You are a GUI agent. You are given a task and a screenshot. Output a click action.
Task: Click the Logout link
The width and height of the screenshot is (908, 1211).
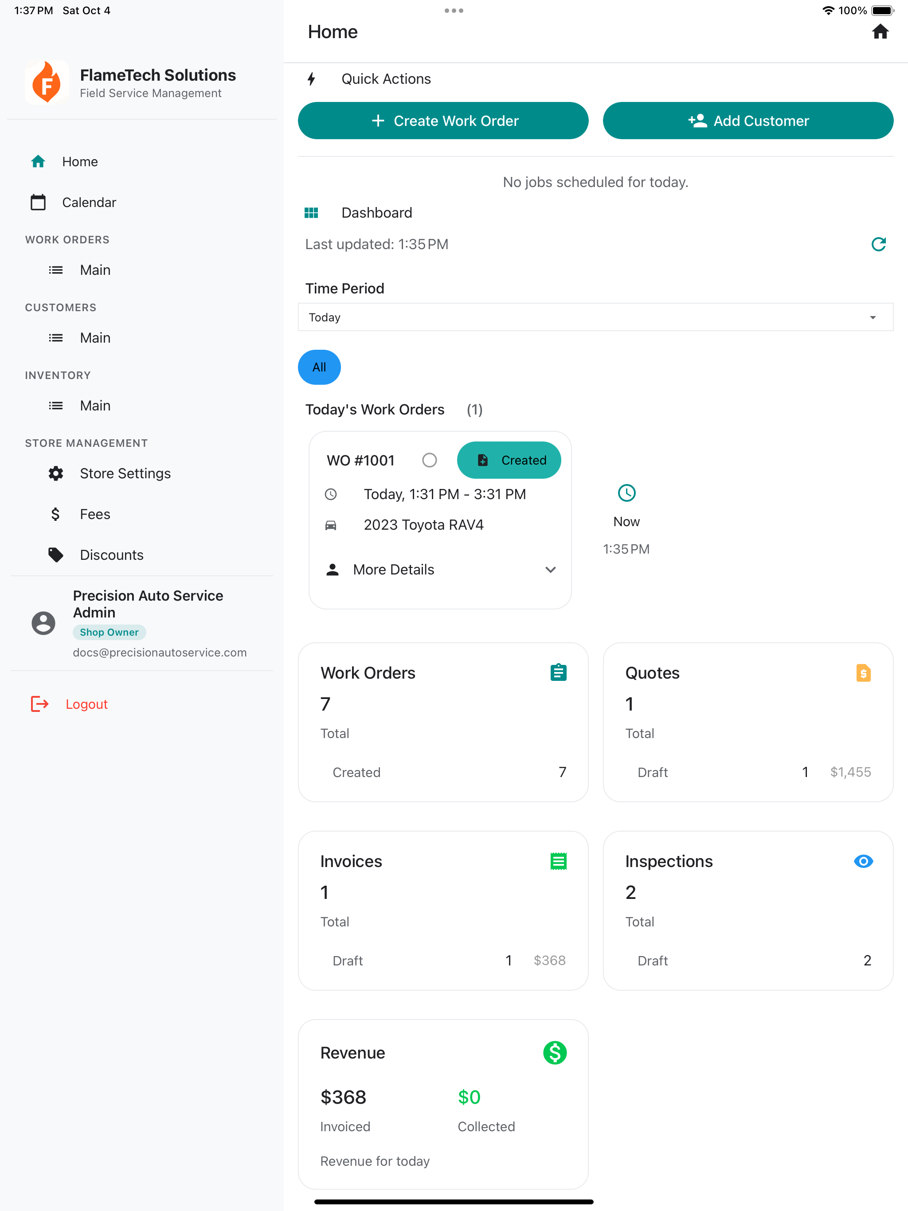tap(86, 704)
